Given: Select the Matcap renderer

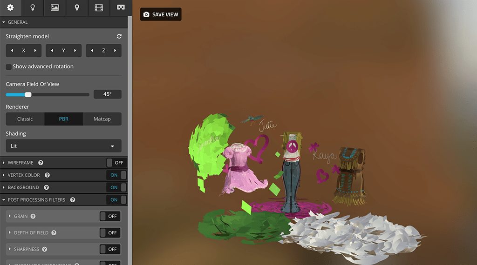Looking at the screenshot, I should (102, 119).
